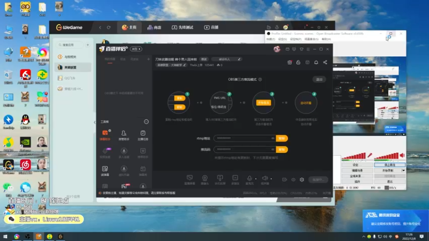Add 手机投屏 source
The image size is (429, 241).
[x=220, y=180]
